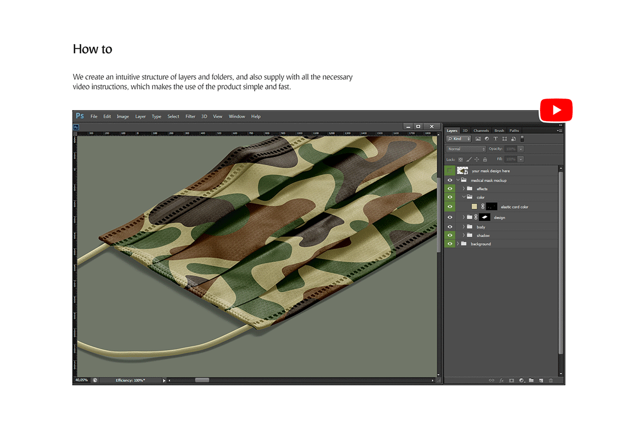The height and width of the screenshot is (426, 638).
Task: Click the status bar options arrow
Action: 164,380
